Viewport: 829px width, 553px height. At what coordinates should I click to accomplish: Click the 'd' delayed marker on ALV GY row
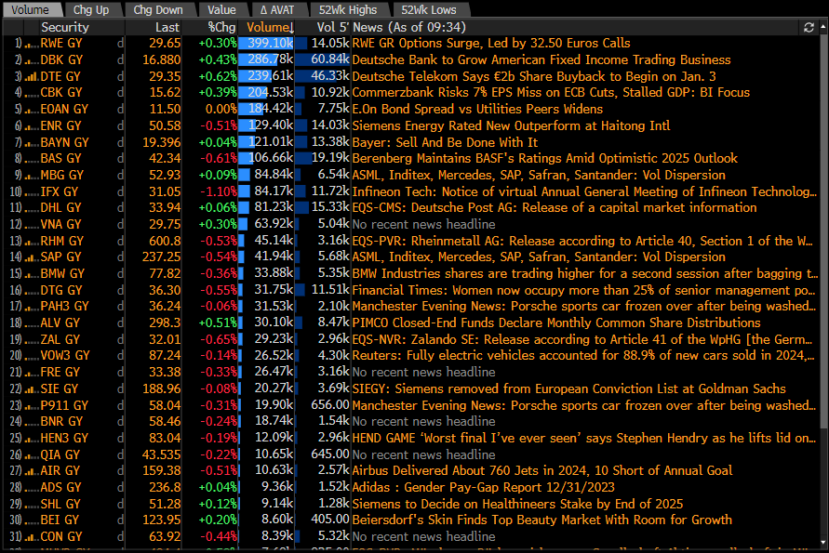tap(121, 323)
